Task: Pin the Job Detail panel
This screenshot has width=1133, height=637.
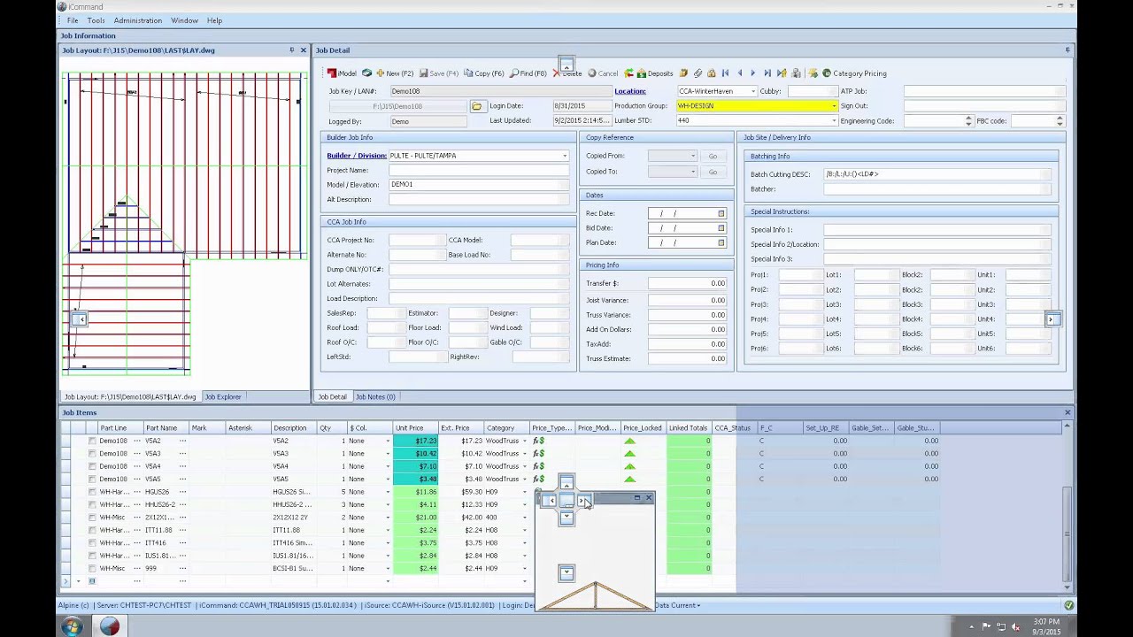Action: pyautogui.click(x=1067, y=50)
